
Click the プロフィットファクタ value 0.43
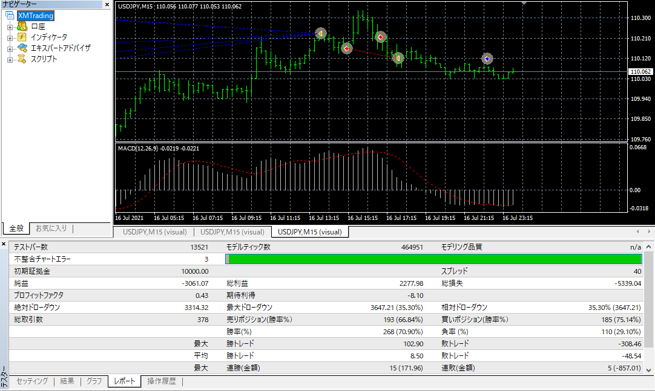coord(202,296)
